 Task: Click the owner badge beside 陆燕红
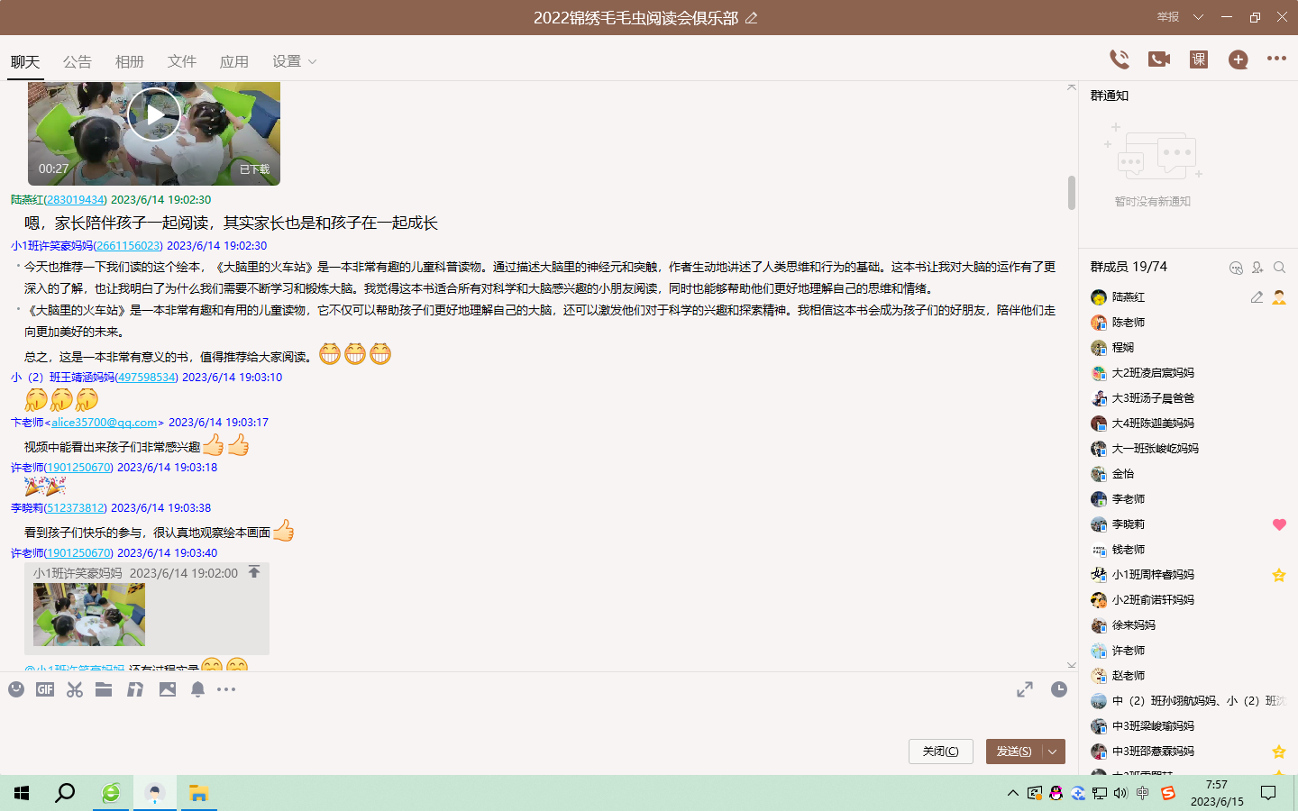(x=1279, y=296)
